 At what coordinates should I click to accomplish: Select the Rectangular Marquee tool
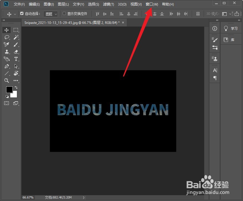coord(16,30)
